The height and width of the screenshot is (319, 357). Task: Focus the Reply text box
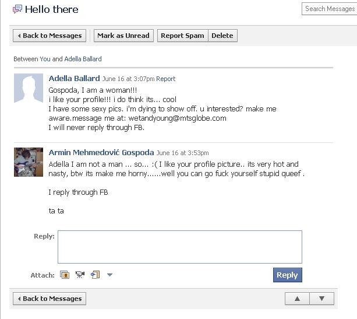tap(179, 247)
